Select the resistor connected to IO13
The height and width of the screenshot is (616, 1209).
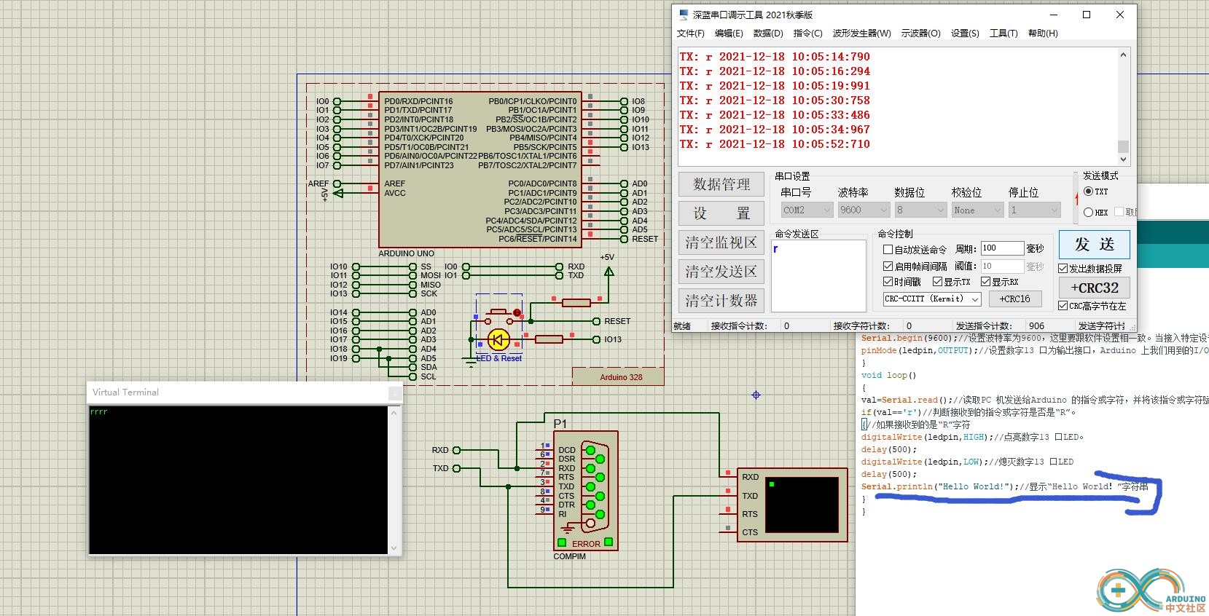pyautogui.click(x=549, y=339)
